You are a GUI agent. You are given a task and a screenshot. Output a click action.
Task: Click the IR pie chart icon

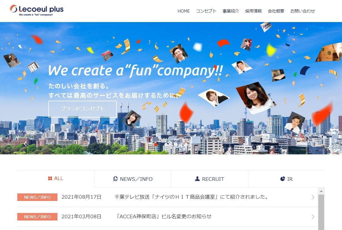coord(283,179)
